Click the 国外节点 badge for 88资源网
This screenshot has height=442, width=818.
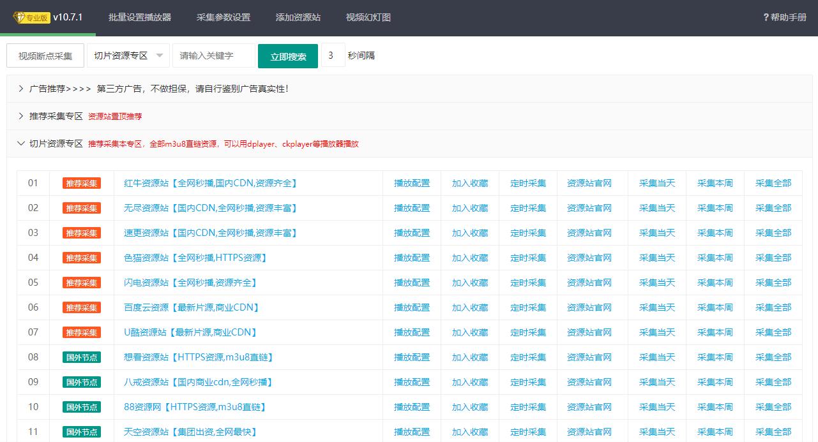click(x=82, y=407)
